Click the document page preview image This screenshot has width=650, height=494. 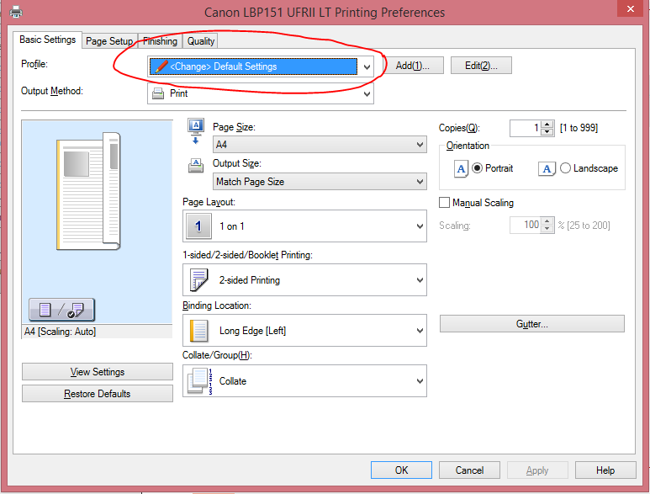(88, 191)
